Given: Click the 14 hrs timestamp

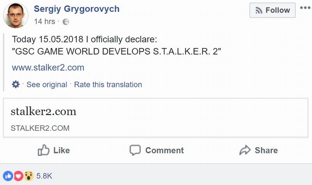Looking at the screenshot, I should (x=44, y=22).
